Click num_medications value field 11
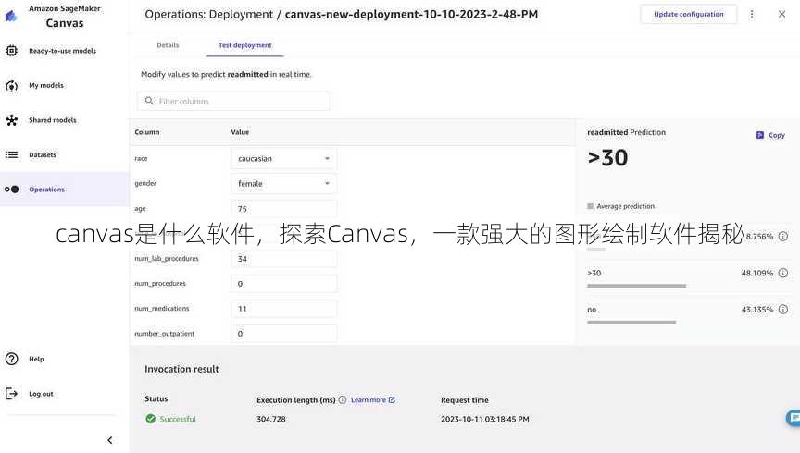Image resolution: width=800 pixels, height=453 pixels. coord(283,309)
